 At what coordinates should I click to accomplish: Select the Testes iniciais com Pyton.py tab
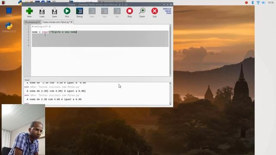point(56,22)
